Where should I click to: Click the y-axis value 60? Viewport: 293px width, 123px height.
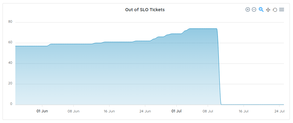tap(10, 42)
